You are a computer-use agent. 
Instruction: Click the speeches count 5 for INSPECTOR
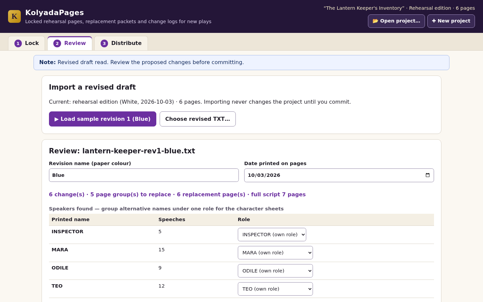click(160, 232)
